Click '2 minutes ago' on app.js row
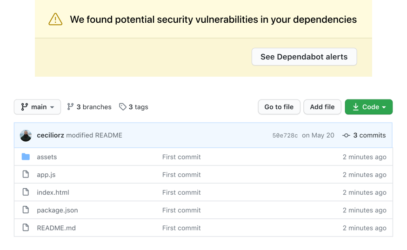The height and width of the screenshot is (250, 407). [x=364, y=175]
